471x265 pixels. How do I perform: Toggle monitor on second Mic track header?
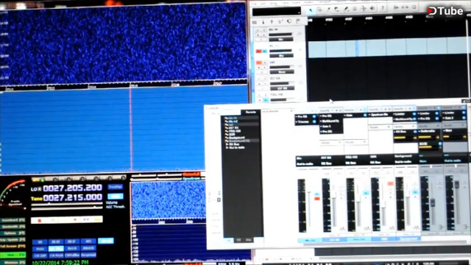click(264, 52)
